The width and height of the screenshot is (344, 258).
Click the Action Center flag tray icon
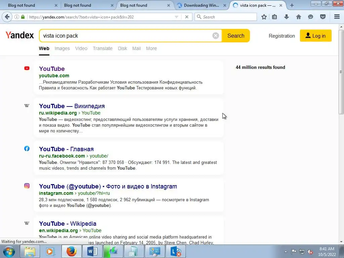[294, 252]
